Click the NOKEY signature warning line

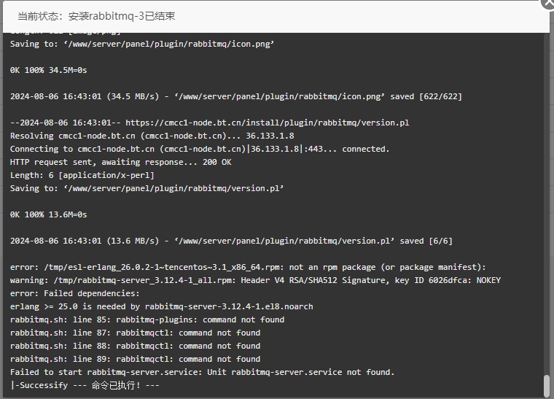(x=255, y=280)
